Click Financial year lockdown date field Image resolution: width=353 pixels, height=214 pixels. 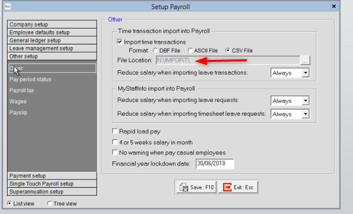coord(215,163)
